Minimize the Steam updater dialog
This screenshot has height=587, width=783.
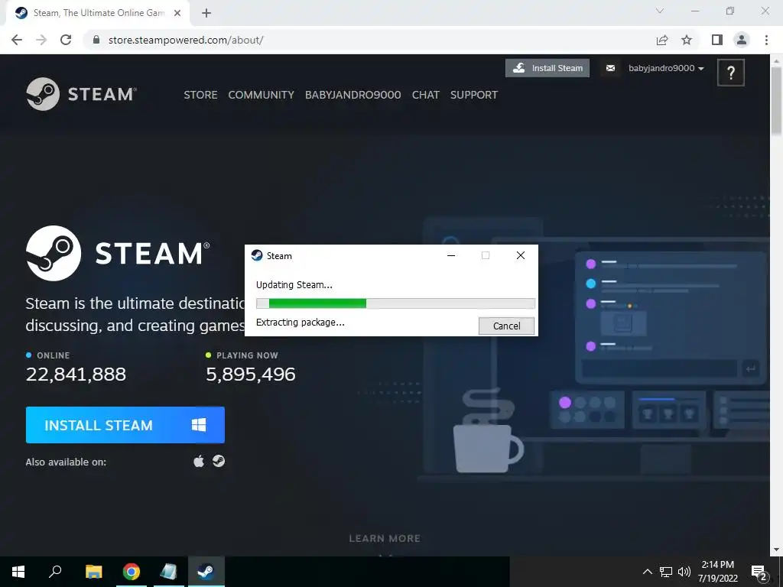pos(451,255)
